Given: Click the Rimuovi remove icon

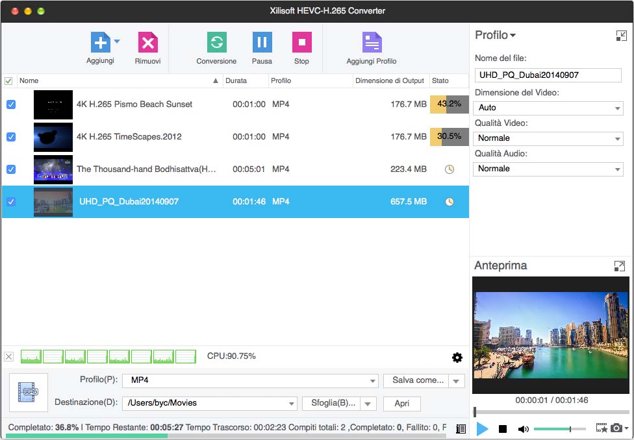Looking at the screenshot, I should point(147,42).
